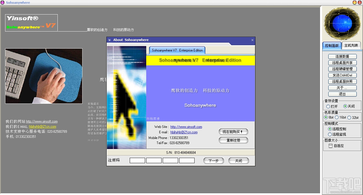
Task: Click the S/N: 810-484848684 serial number text
Action: [181, 153]
